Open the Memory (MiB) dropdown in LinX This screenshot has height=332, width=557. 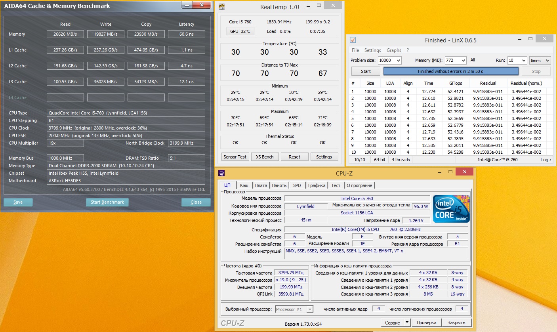(463, 61)
